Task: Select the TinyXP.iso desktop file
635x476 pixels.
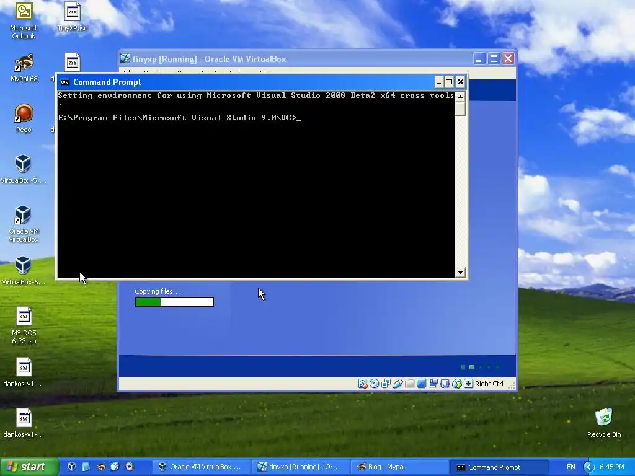Action: pyautogui.click(x=73, y=17)
